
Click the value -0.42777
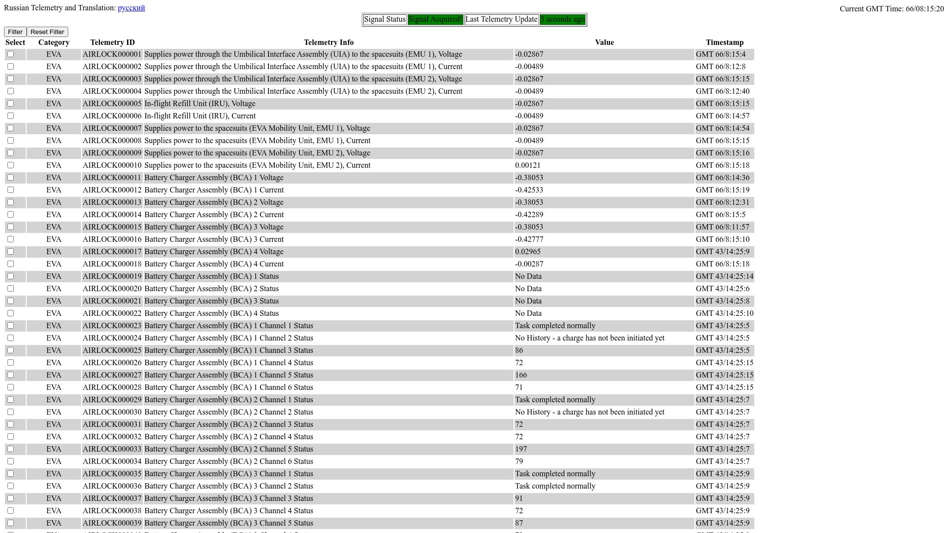pyautogui.click(x=529, y=239)
